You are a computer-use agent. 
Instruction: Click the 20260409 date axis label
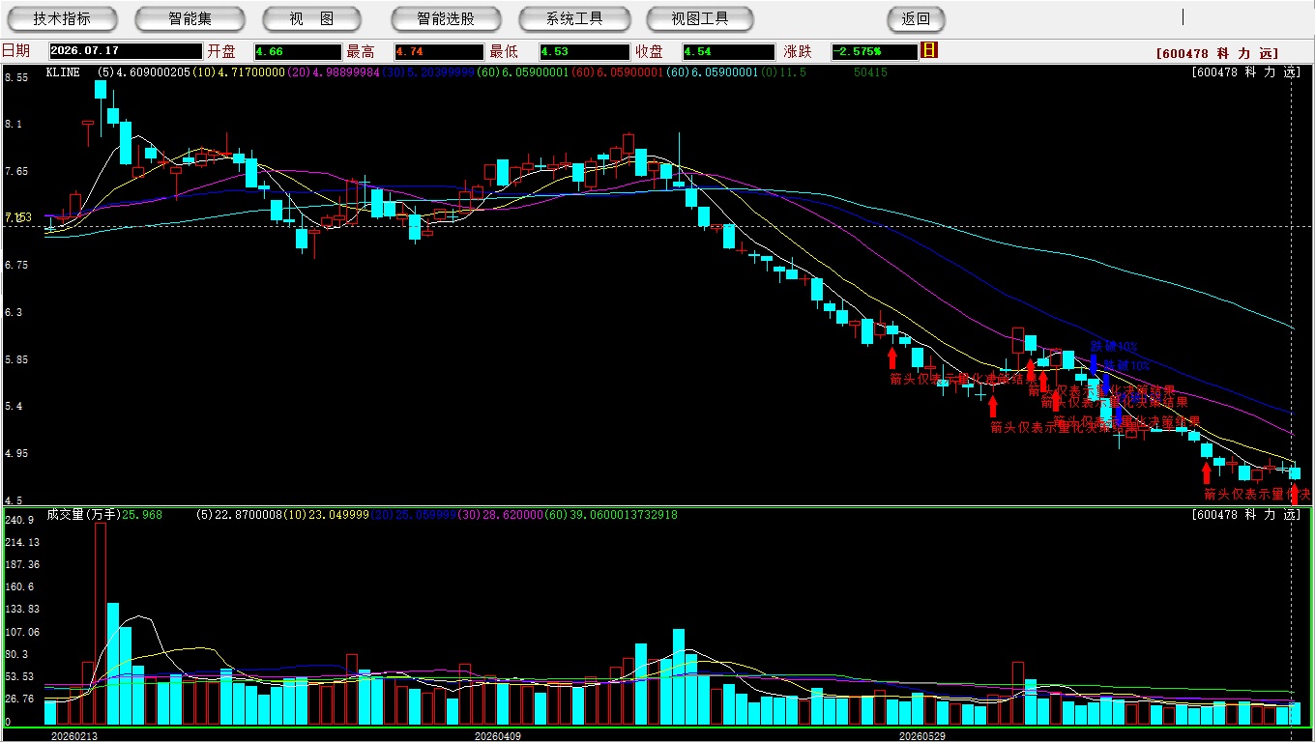pyautogui.click(x=498, y=735)
